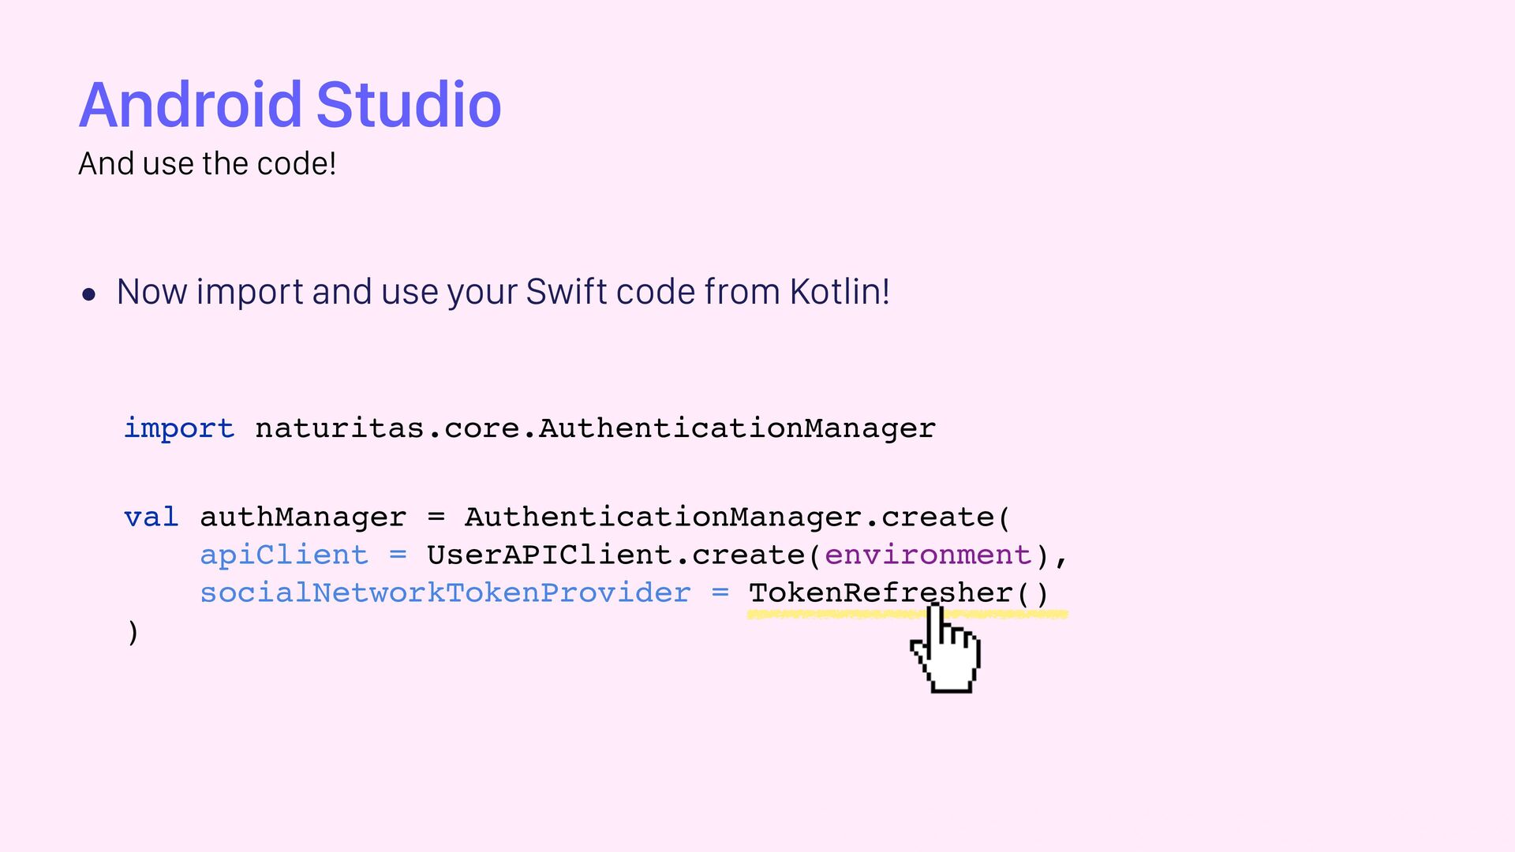The width and height of the screenshot is (1515, 852).
Task: Click socialNetworkTokenProvider parameter name
Action: 445,593
